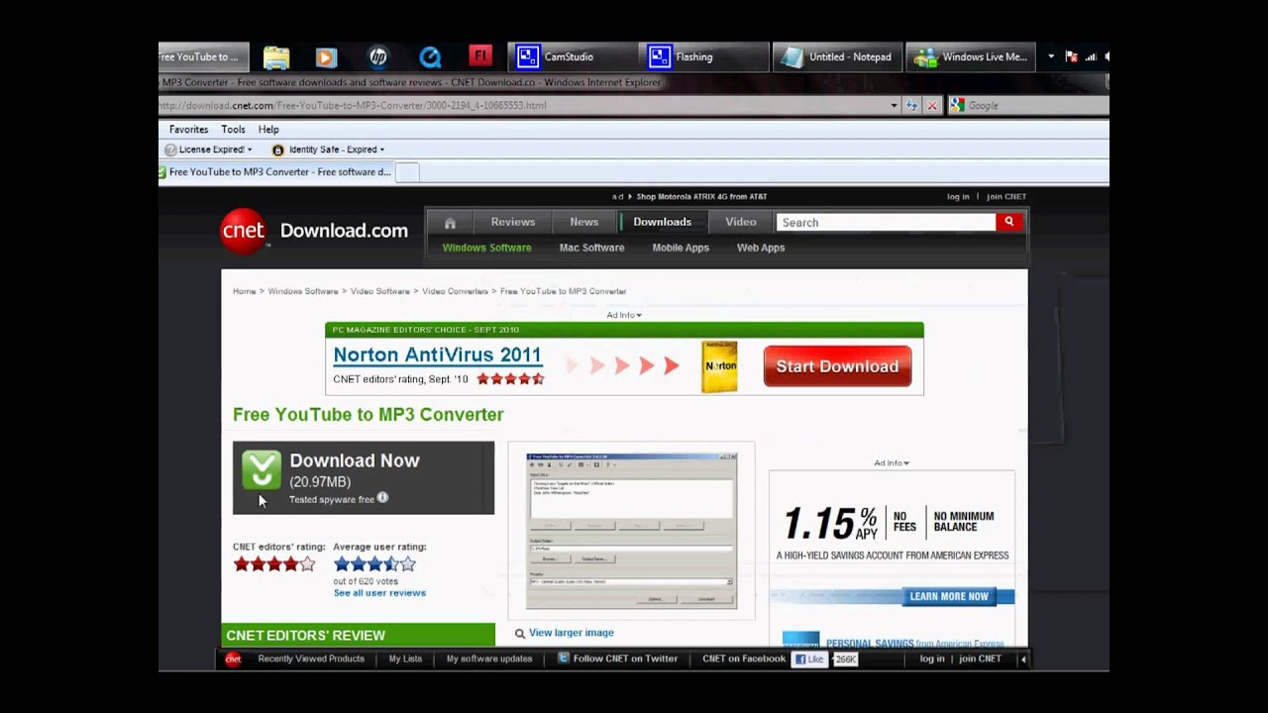Image resolution: width=1268 pixels, height=713 pixels.
Task: Switch to CamStudio taskbar window
Action: (x=572, y=56)
